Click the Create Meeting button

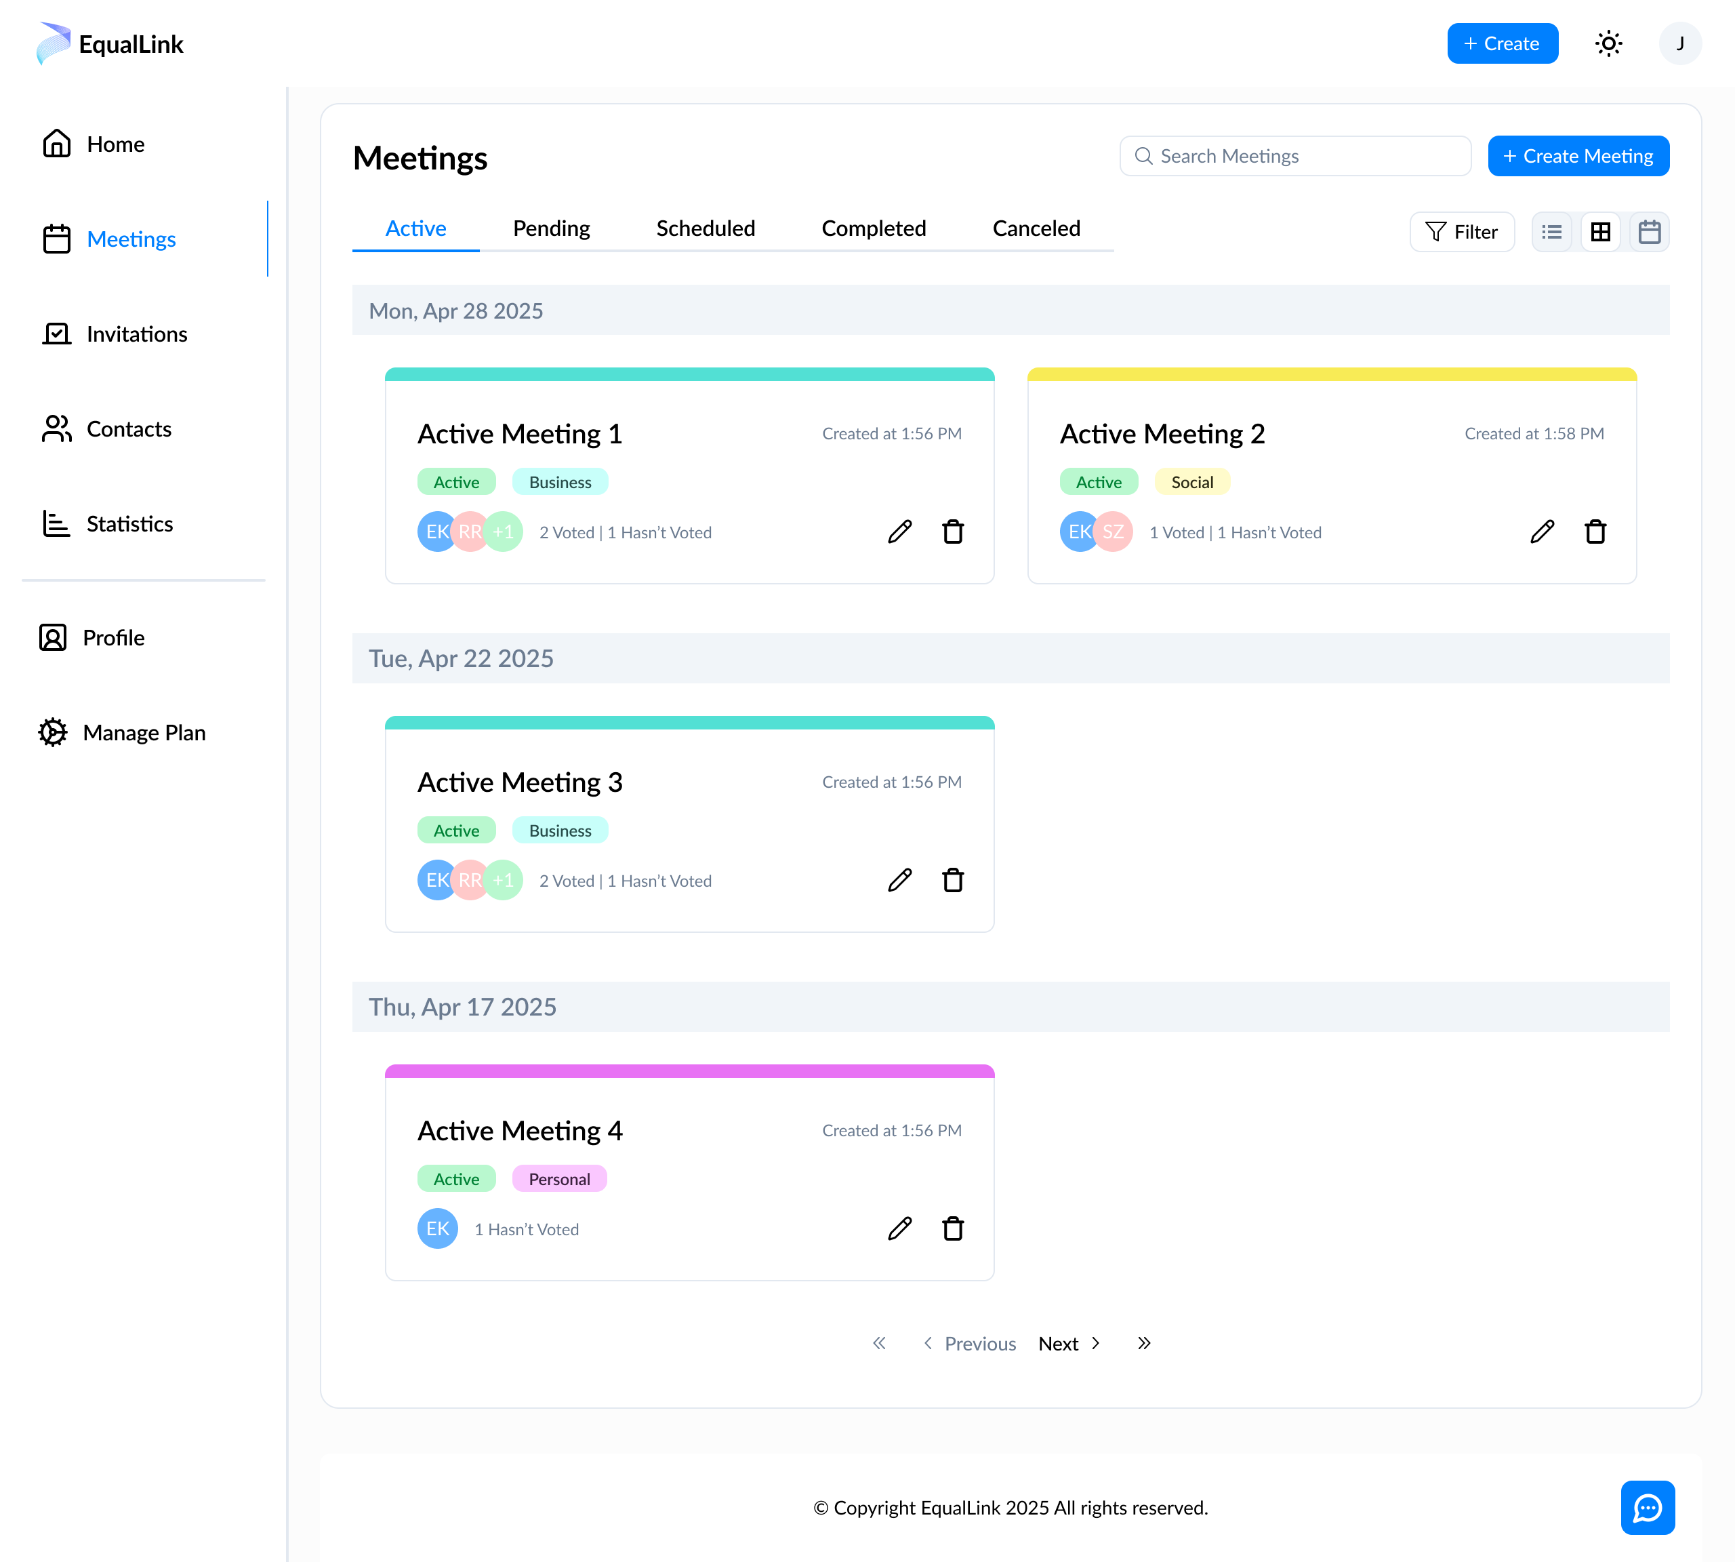click(x=1578, y=156)
